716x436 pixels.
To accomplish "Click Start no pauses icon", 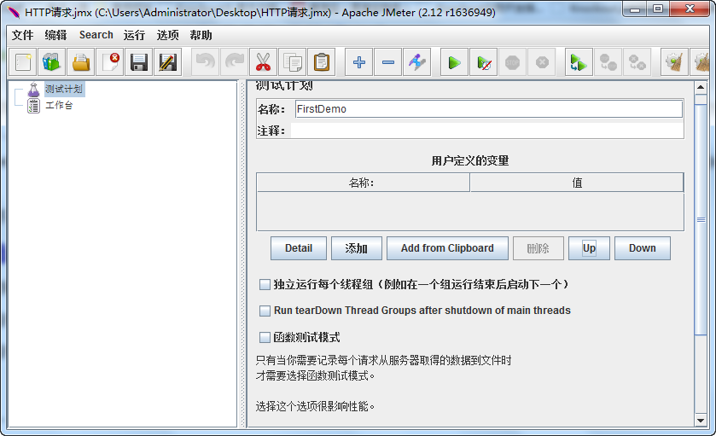I will point(484,62).
